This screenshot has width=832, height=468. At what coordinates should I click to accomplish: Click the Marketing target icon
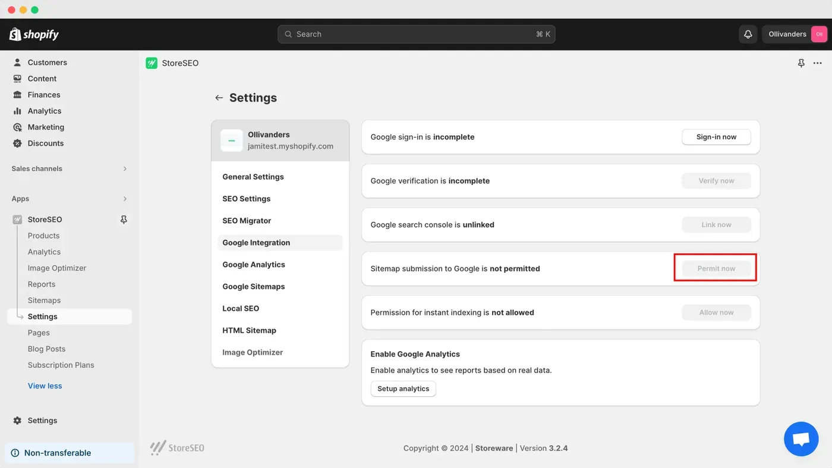coord(17,127)
